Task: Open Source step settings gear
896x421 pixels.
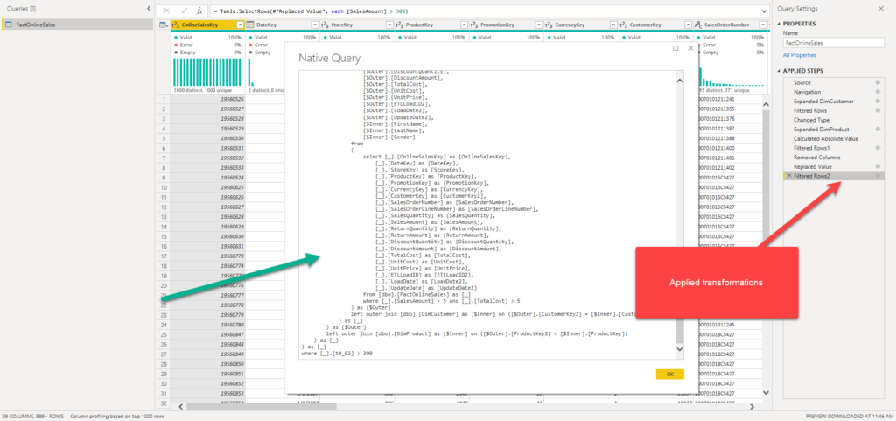Action: click(877, 83)
